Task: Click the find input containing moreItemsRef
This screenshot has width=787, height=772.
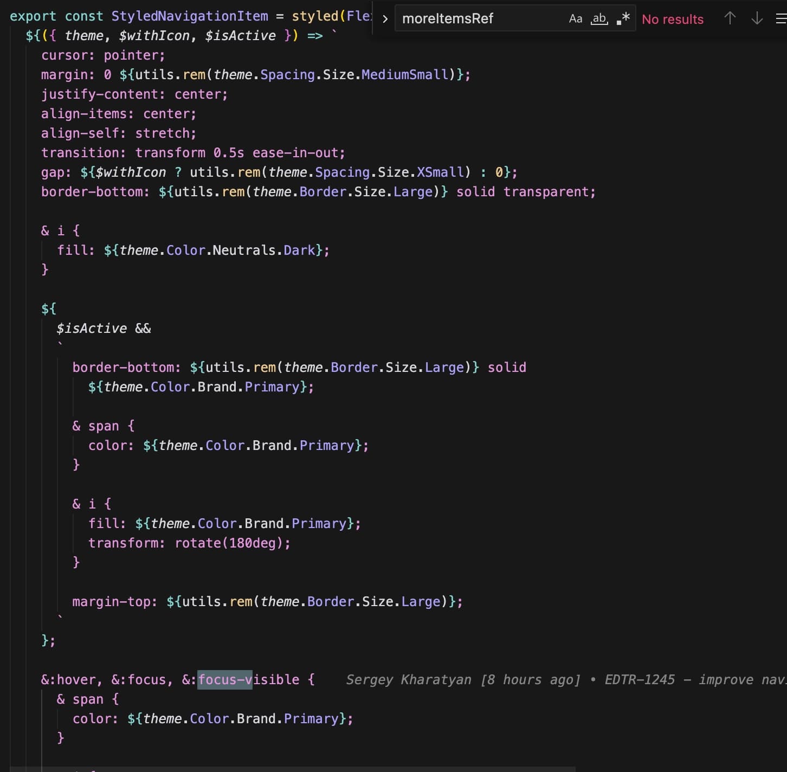Action: [x=477, y=19]
